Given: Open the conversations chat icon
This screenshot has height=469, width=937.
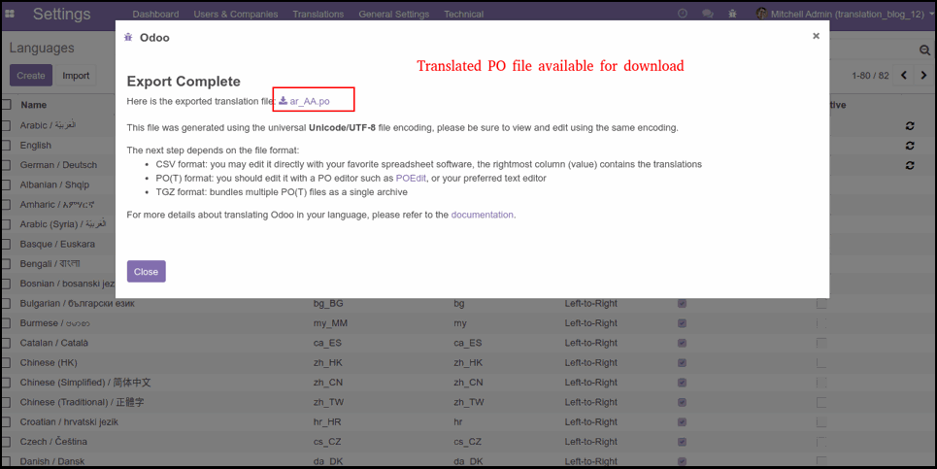Looking at the screenshot, I should [x=708, y=14].
